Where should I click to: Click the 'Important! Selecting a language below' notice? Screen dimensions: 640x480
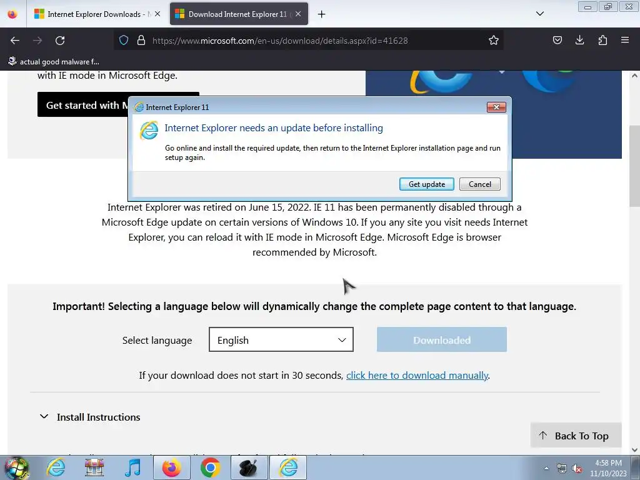tap(314, 306)
